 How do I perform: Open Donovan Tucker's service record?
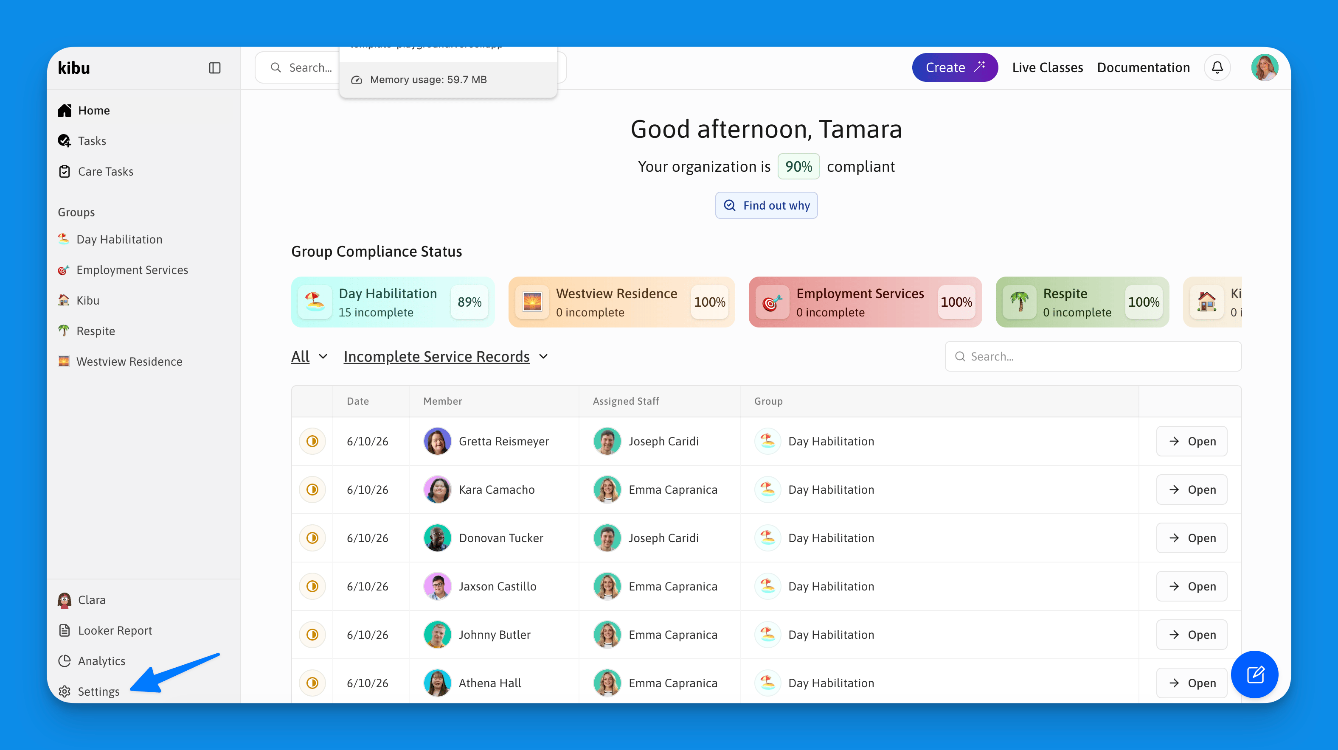1192,538
